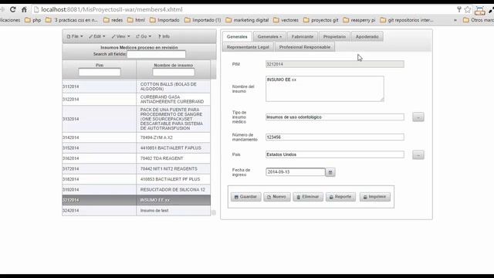Sort by the Nombre de insumo header

[174, 65]
